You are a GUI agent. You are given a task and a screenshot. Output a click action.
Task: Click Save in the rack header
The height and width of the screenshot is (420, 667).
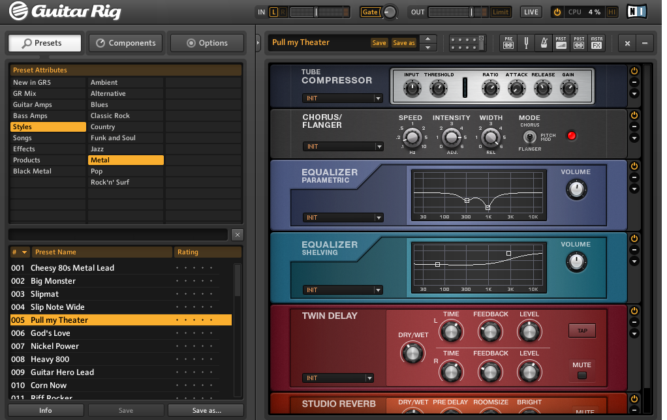coord(379,42)
